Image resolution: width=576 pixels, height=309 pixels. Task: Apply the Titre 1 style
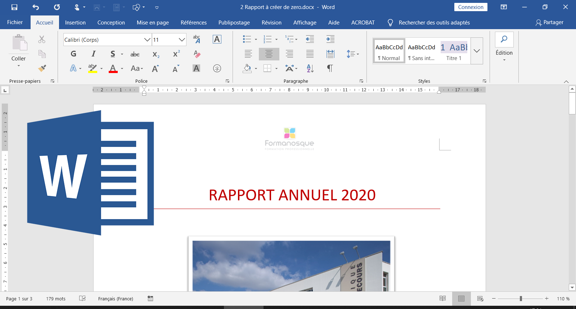[x=454, y=51]
